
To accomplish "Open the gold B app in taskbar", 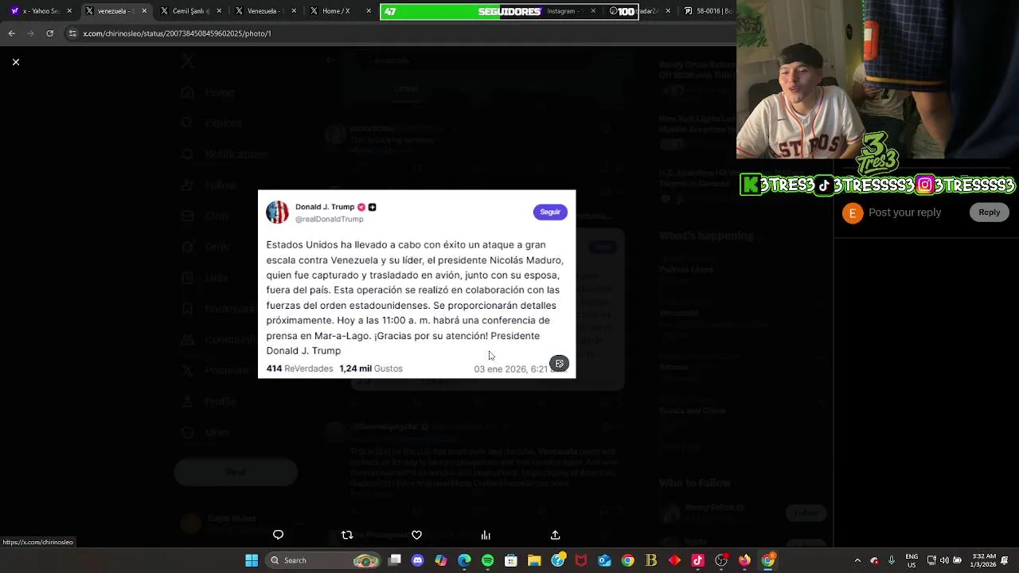I will 651,560.
